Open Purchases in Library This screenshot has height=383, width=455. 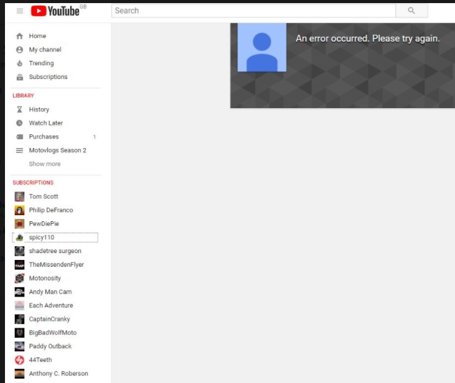pos(44,137)
